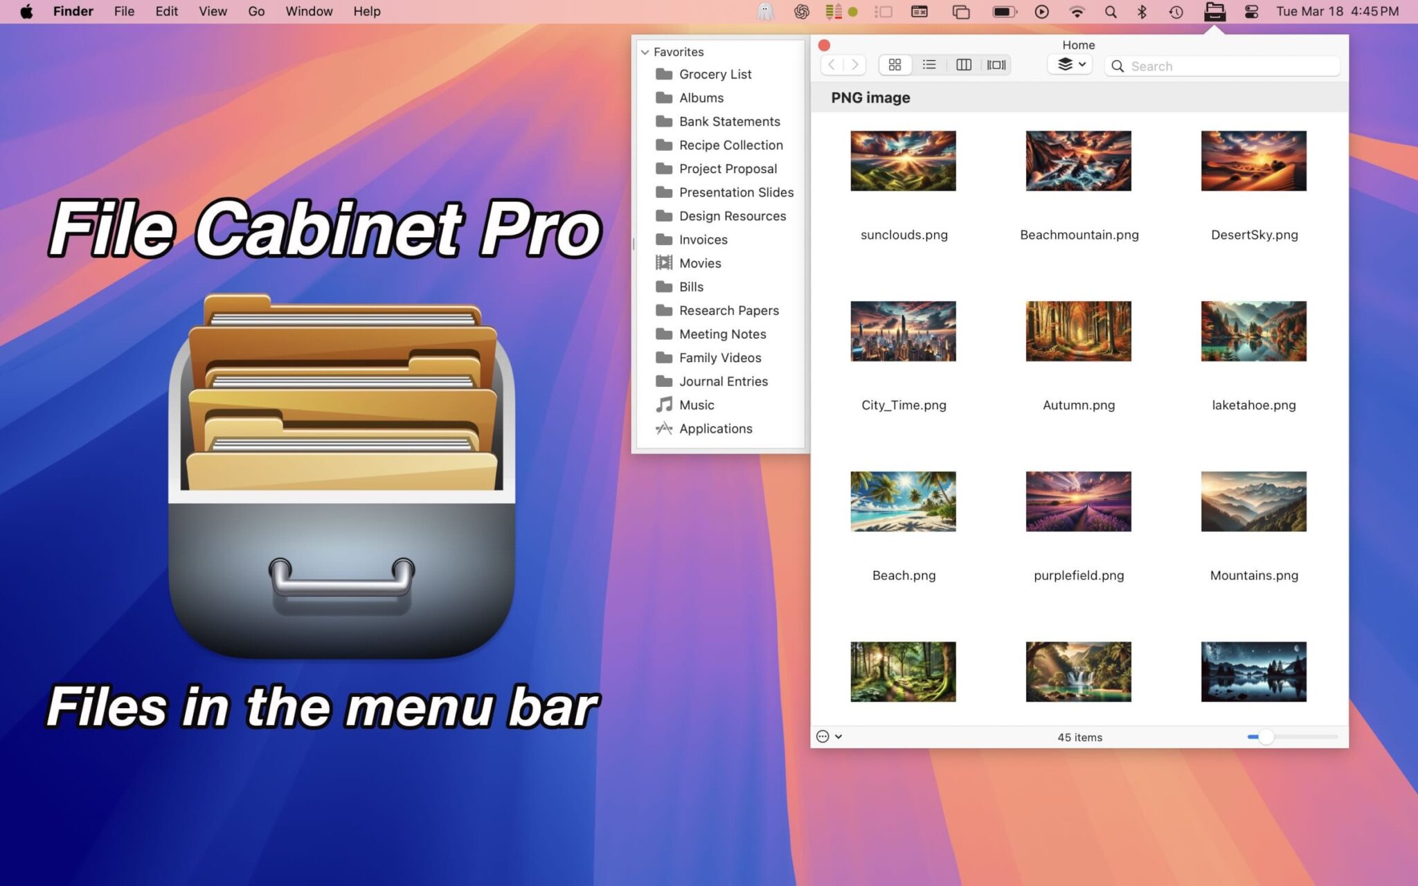Adjust the thumbnail size slider

[1267, 736]
